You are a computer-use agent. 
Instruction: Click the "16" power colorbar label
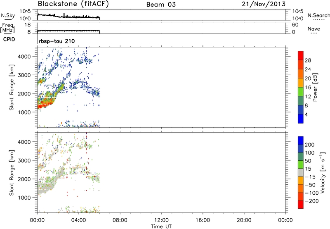(x=308, y=88)
